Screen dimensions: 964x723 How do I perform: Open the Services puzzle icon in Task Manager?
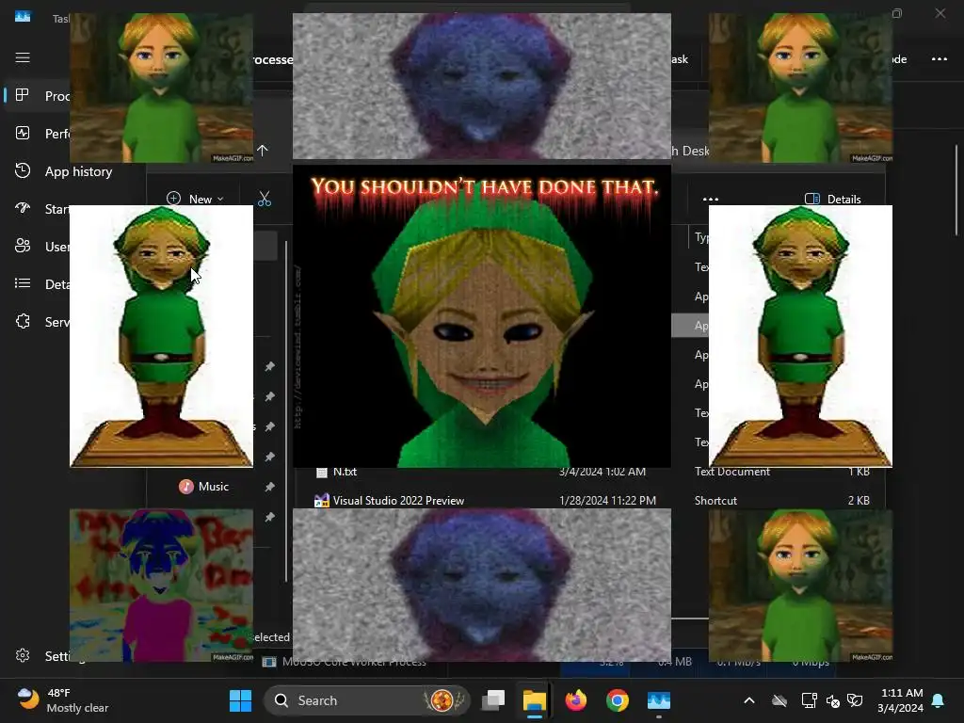click(23, 321)
